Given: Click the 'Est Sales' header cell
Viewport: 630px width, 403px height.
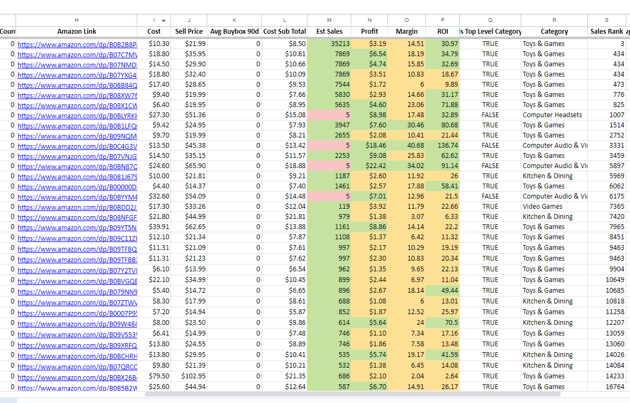Looking at the screenshot, I should 329,31.
